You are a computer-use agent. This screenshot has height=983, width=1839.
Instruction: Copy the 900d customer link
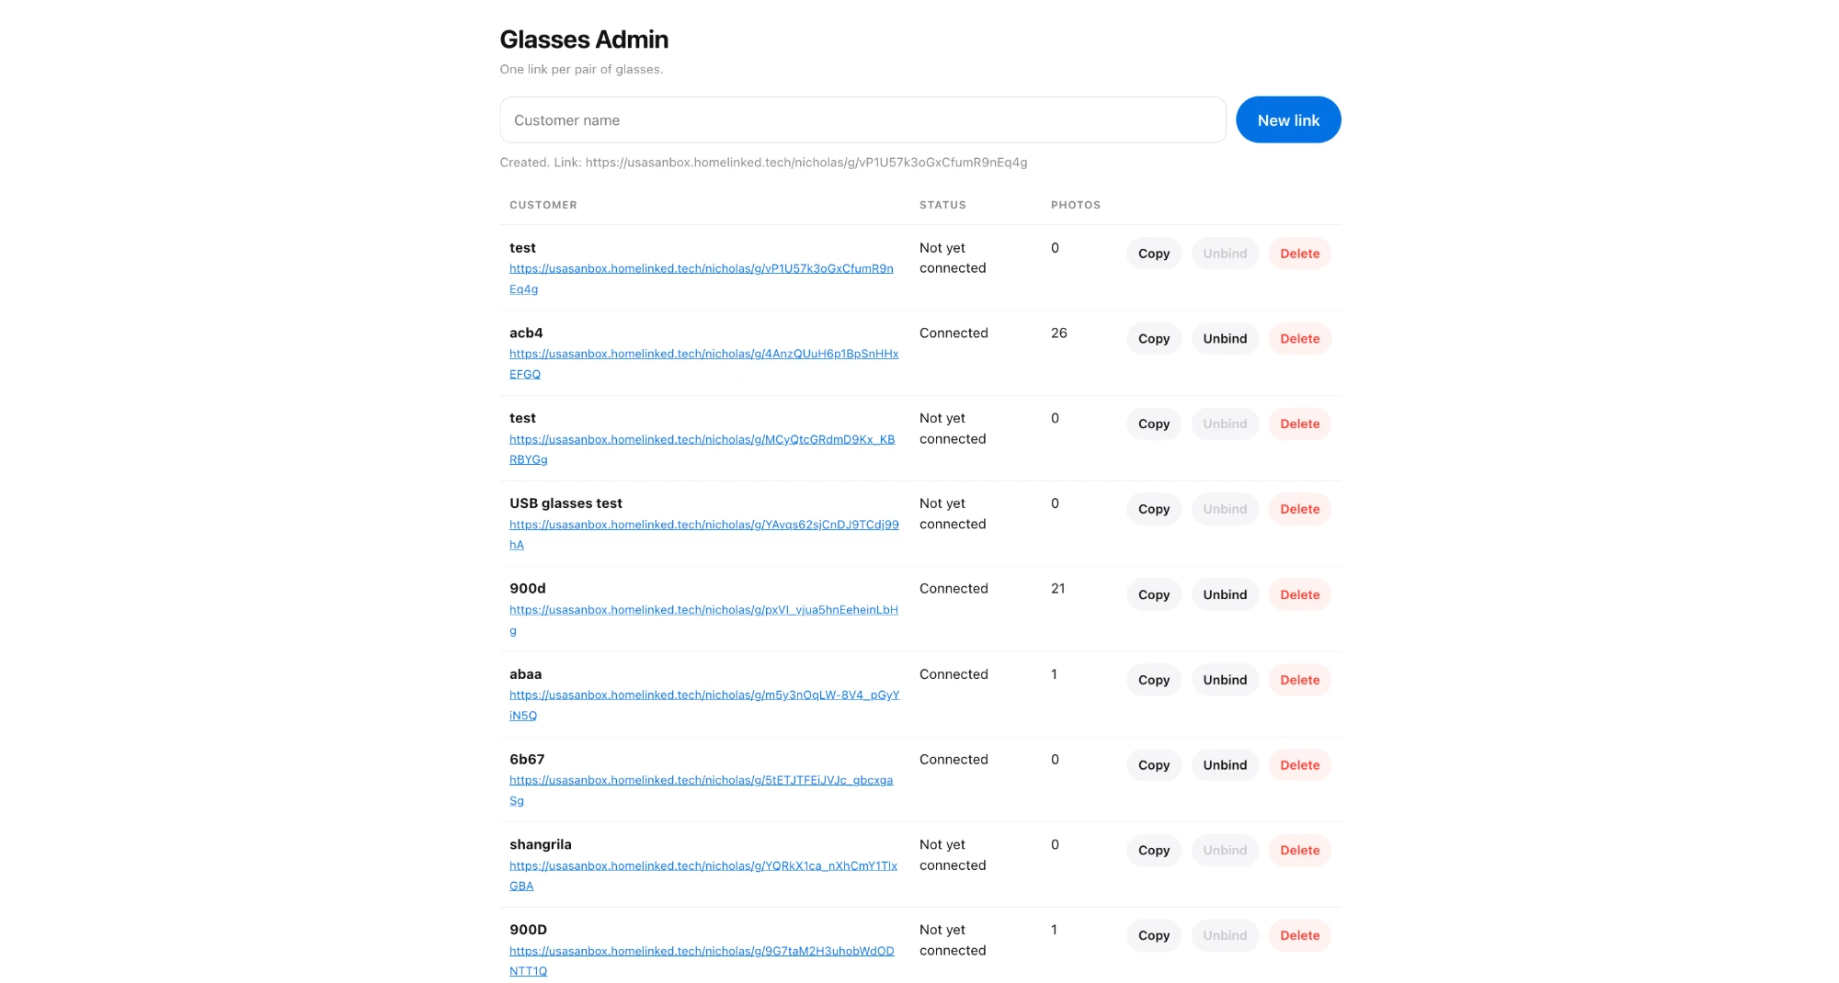[1153, 594]
